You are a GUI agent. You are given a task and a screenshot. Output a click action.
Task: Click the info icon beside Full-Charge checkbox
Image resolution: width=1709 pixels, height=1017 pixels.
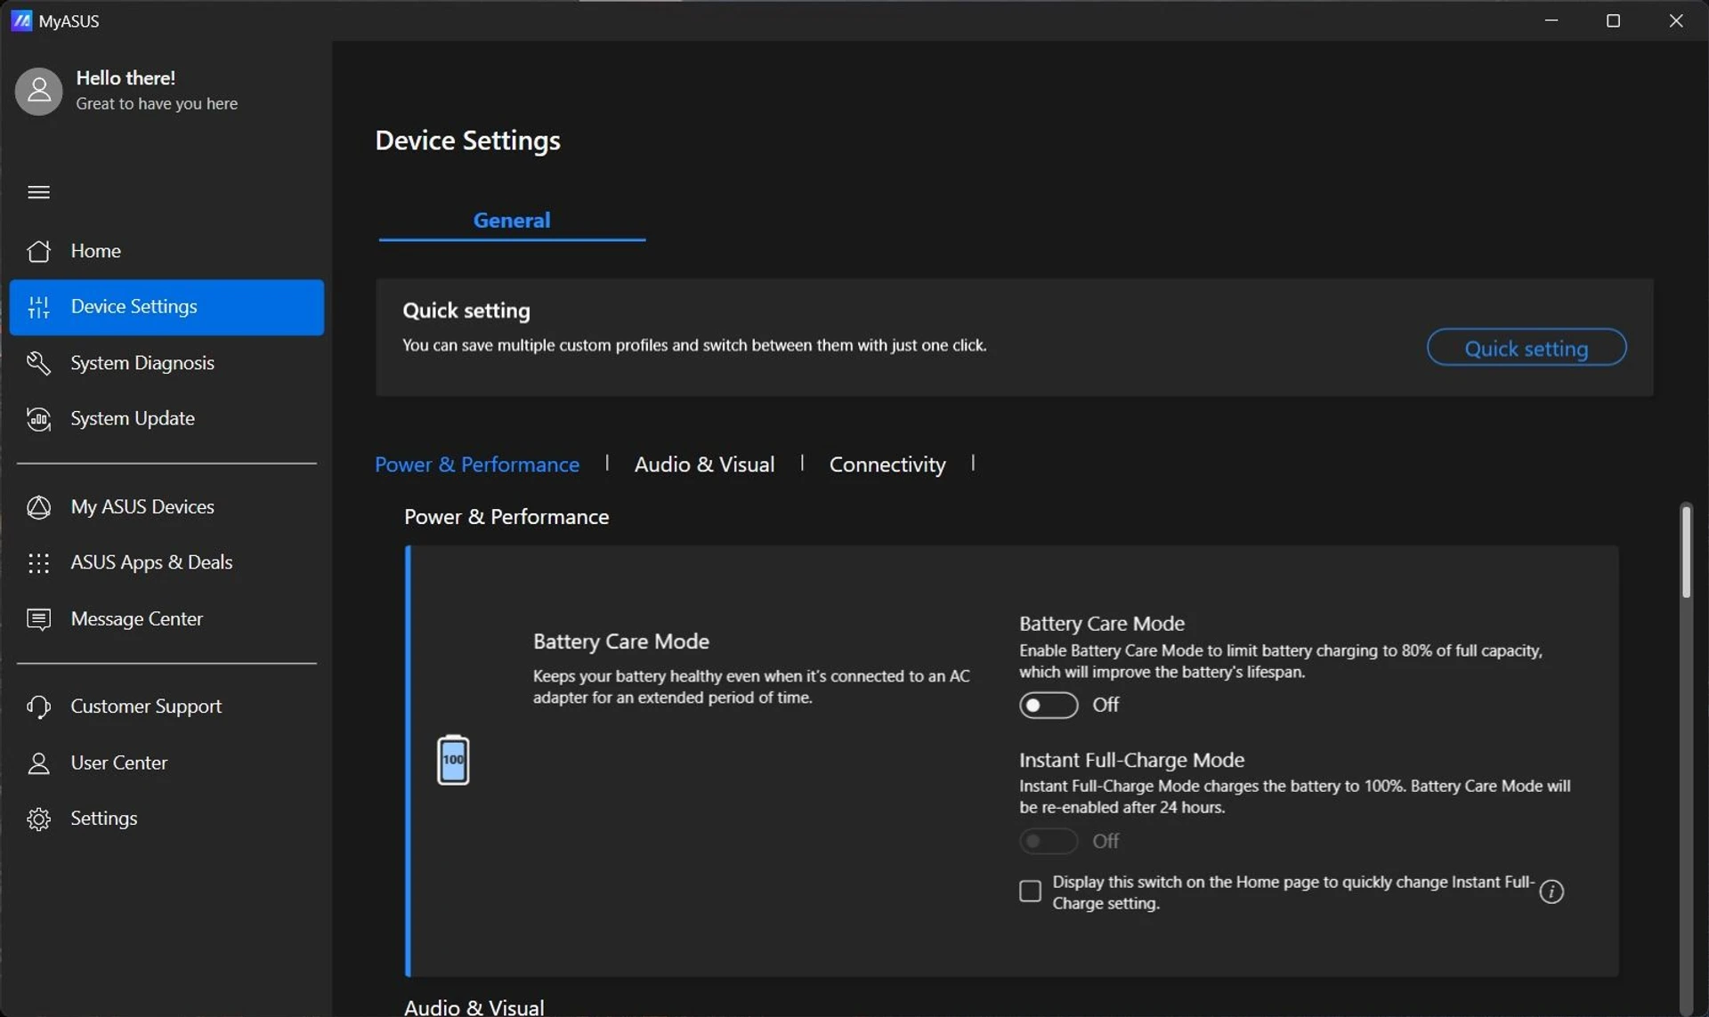[1551, 892]
